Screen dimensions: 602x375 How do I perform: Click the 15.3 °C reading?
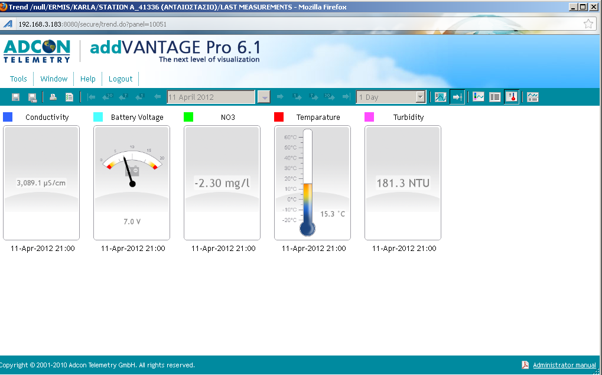333,214
